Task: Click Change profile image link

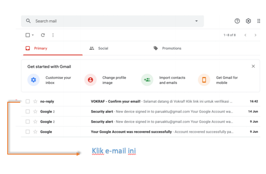Action: tap(114, 80)
